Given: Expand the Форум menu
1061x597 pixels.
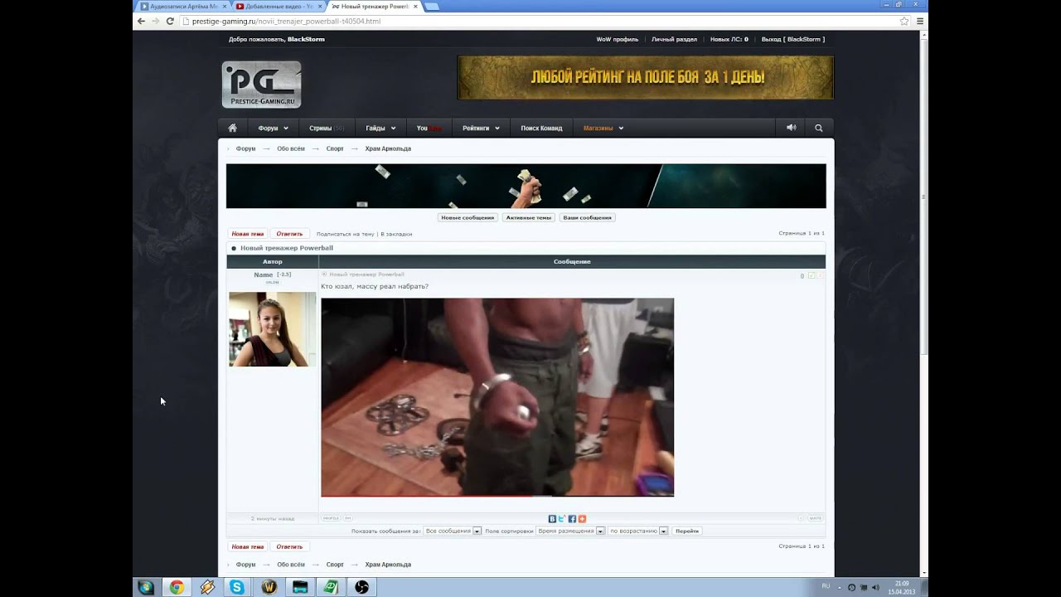Looking at the screenshot, I should pos(273,128).
